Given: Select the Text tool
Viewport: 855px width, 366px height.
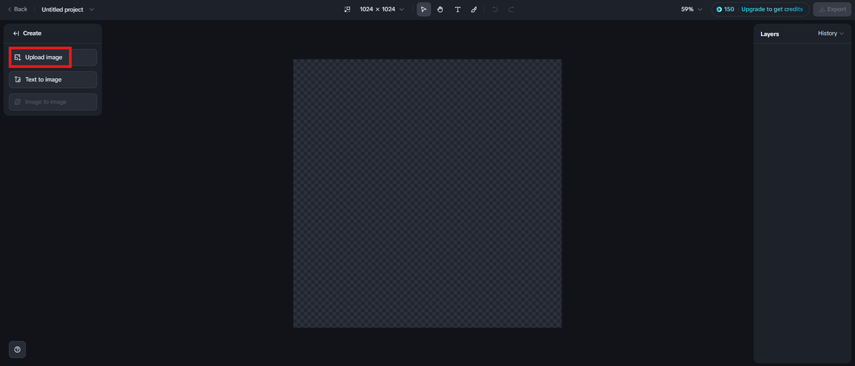Looking at the screenshot, I should coord(458,9).
